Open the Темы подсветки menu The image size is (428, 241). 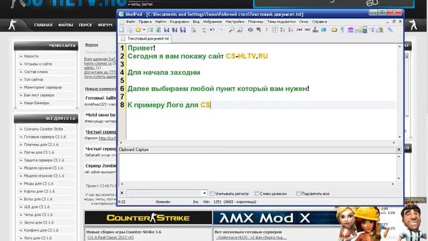click(281, 21)
